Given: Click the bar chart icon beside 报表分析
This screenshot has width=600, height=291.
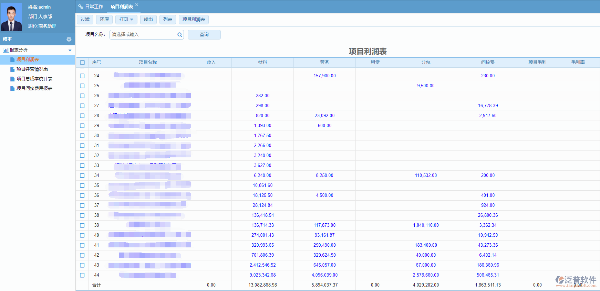Looking at the screenshot, I should point(6,50).
